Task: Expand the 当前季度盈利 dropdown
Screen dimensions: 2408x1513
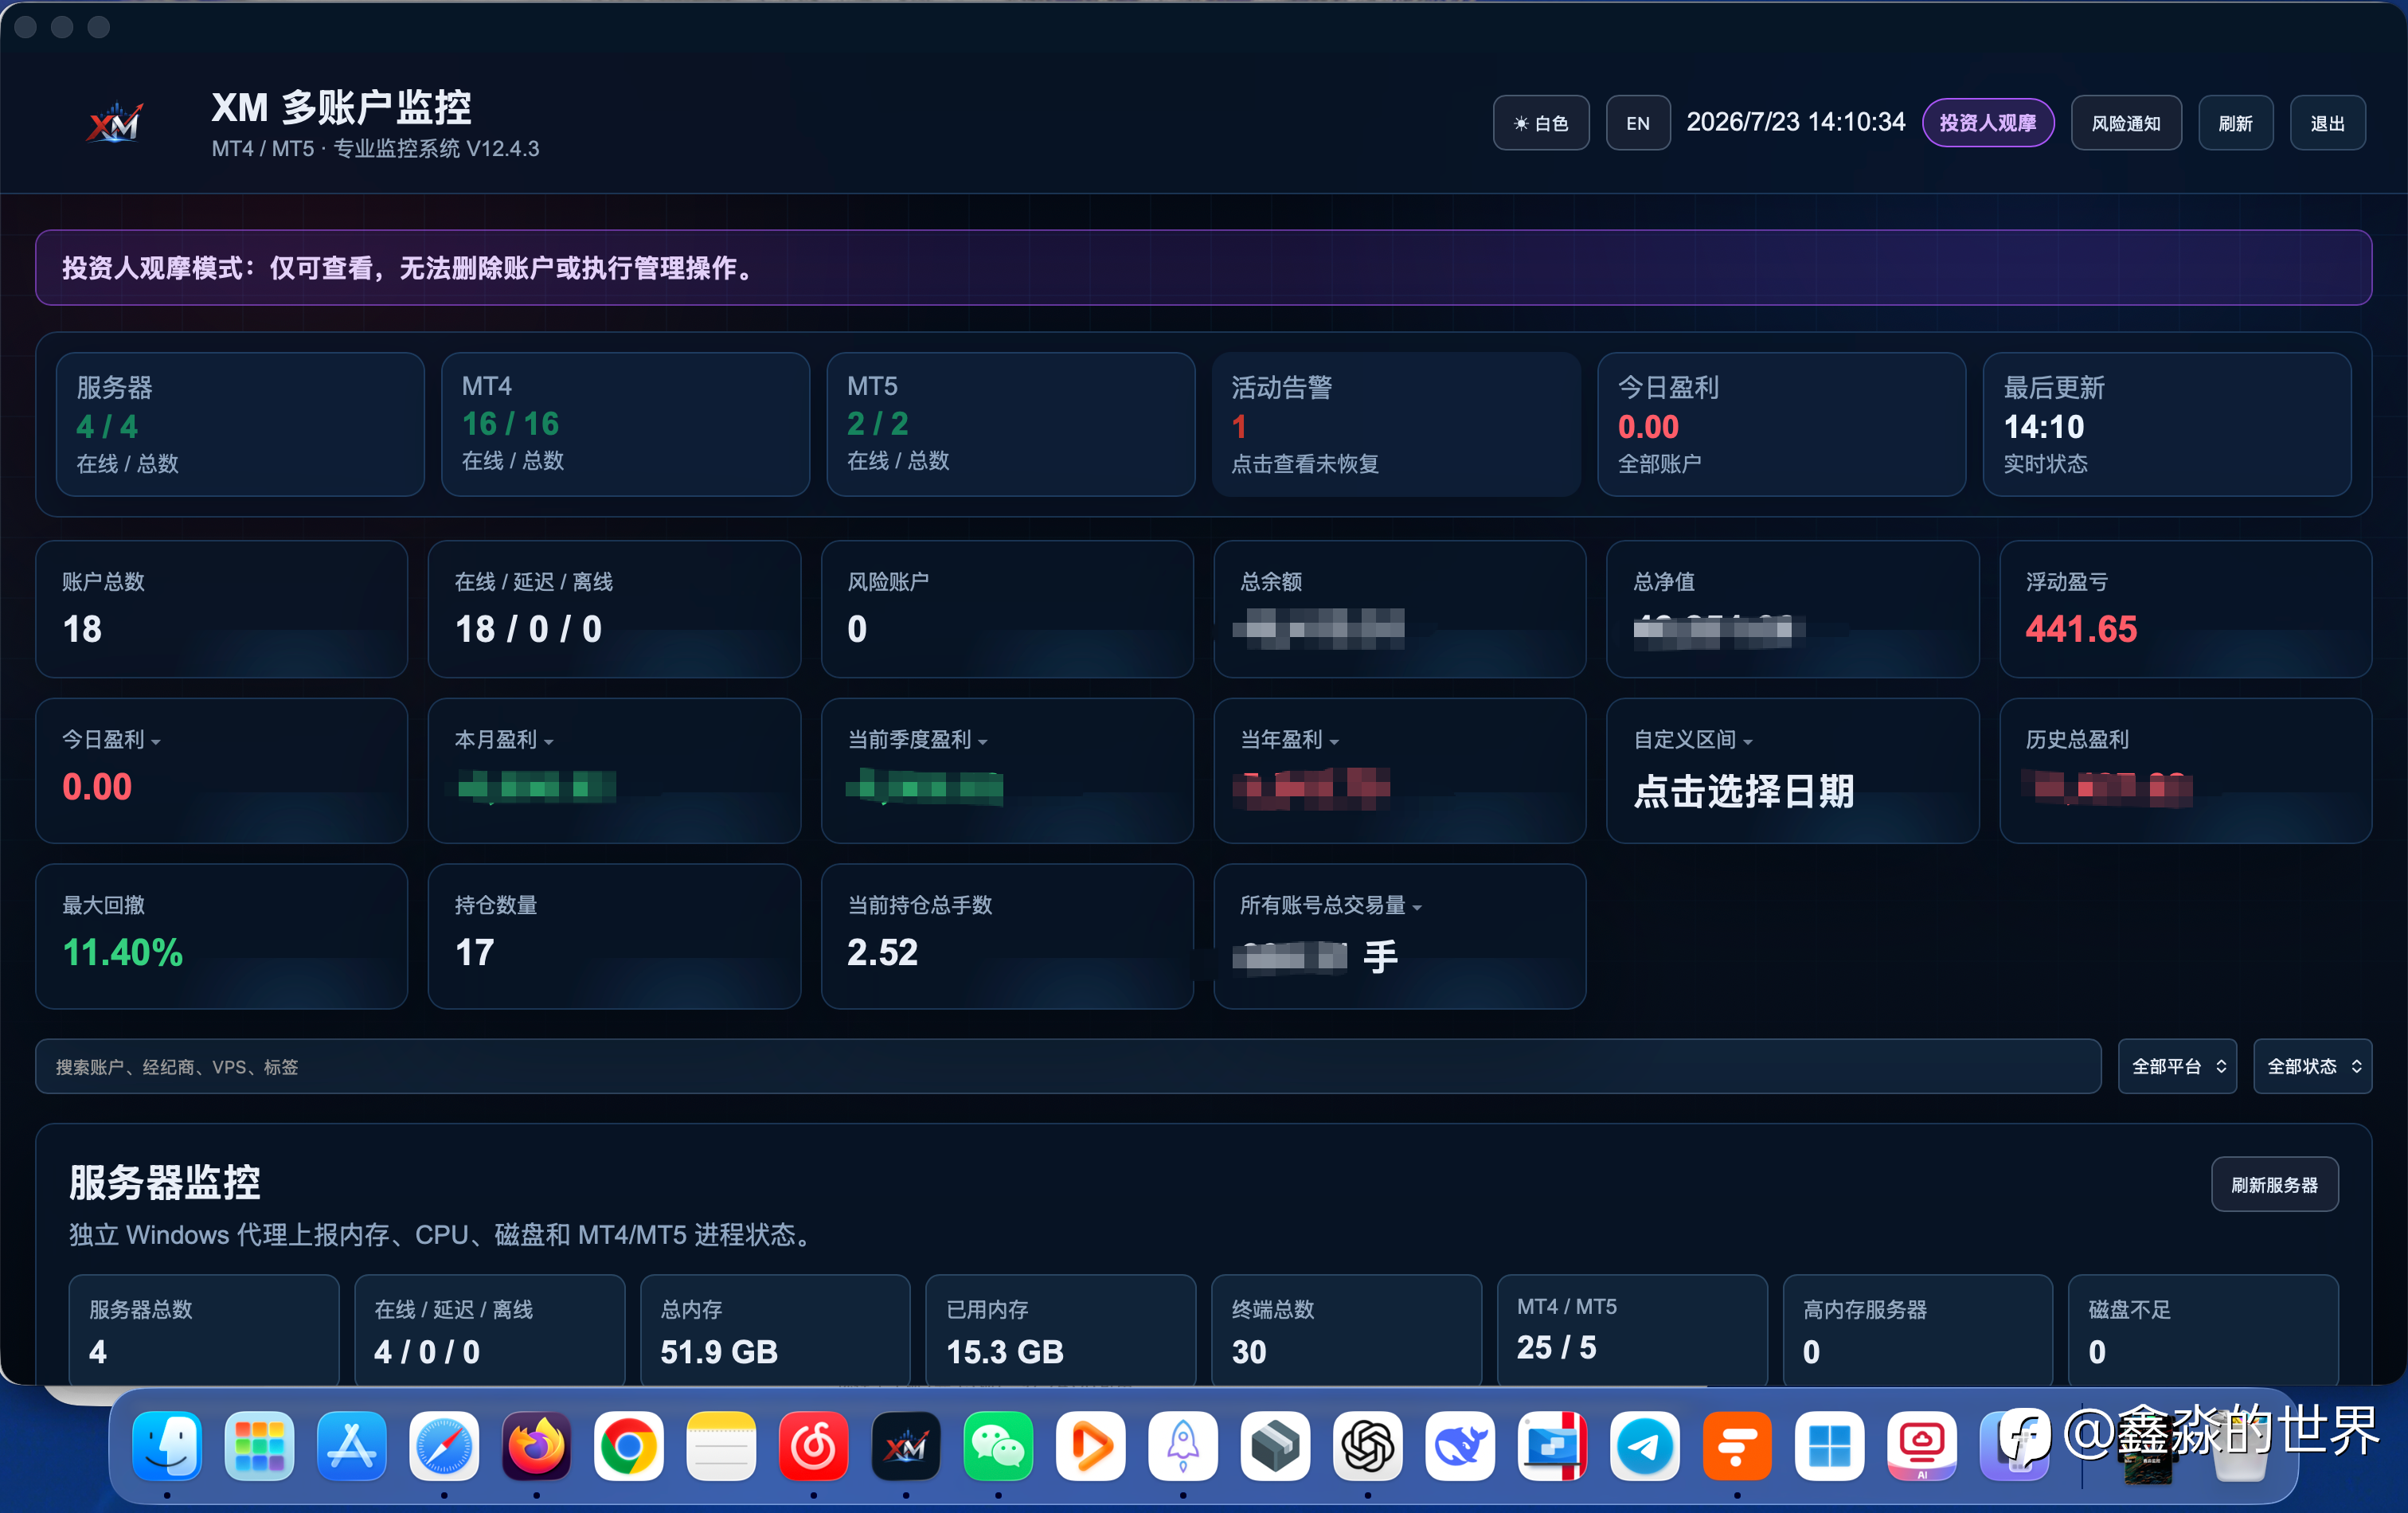Action: click(x=918, y=740)
